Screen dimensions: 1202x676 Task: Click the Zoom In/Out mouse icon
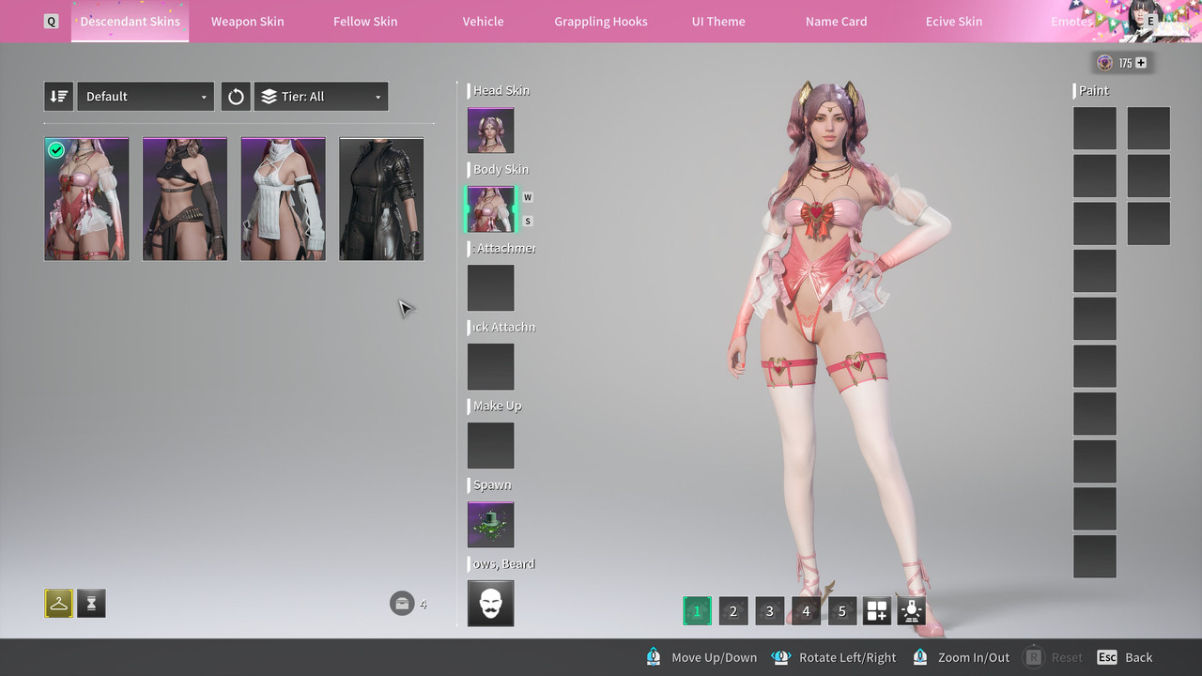(920, 657)
